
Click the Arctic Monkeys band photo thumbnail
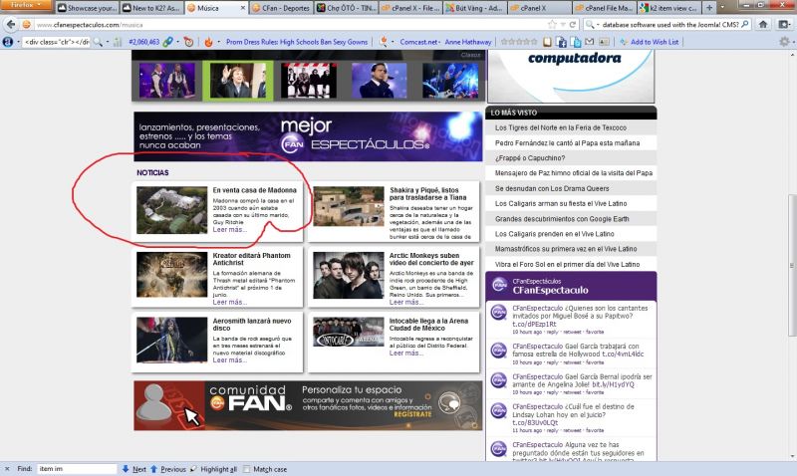click(x=348, y=275)
